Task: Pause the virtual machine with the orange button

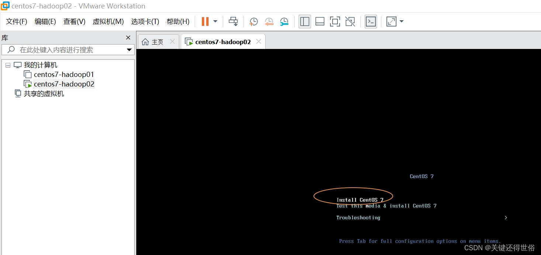Action: [205, 22]
